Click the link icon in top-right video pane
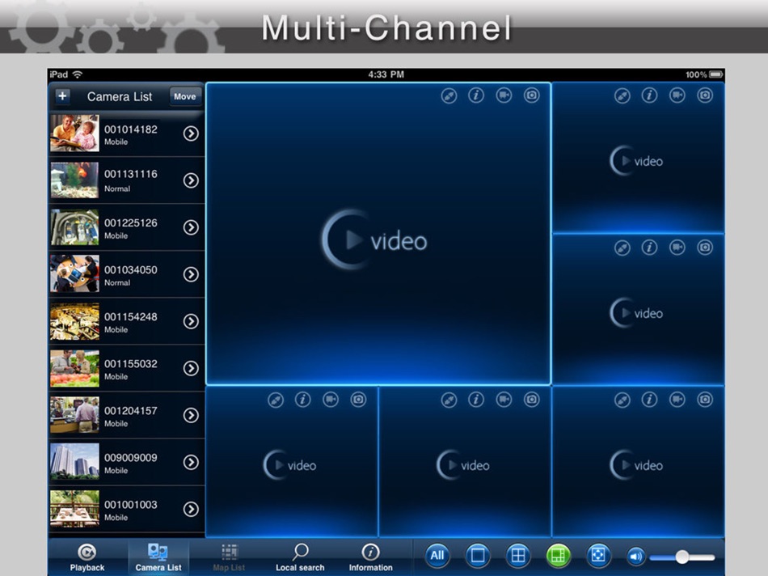Image resolution: width=768 pixels, height=576 pixels. point(622,95)
